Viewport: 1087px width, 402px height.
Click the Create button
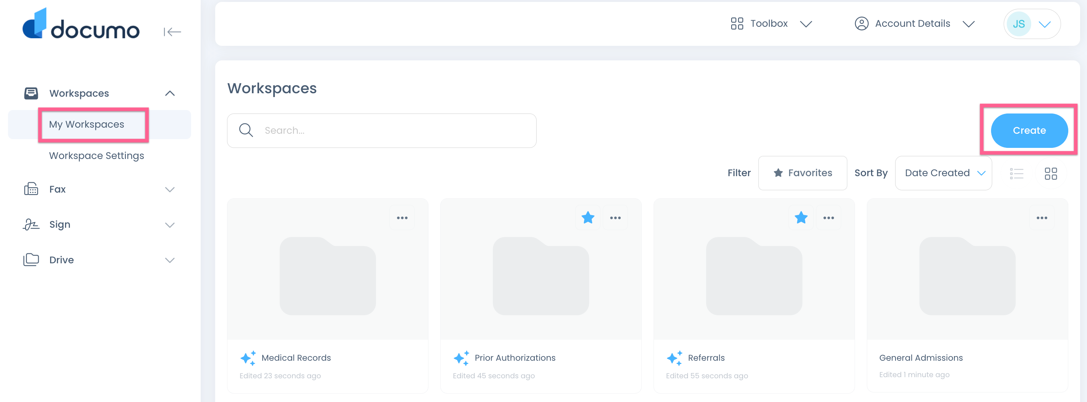tap(1029, 130)
